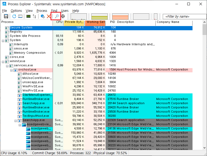Click Processes: 322 in status bar

[80, 153]
